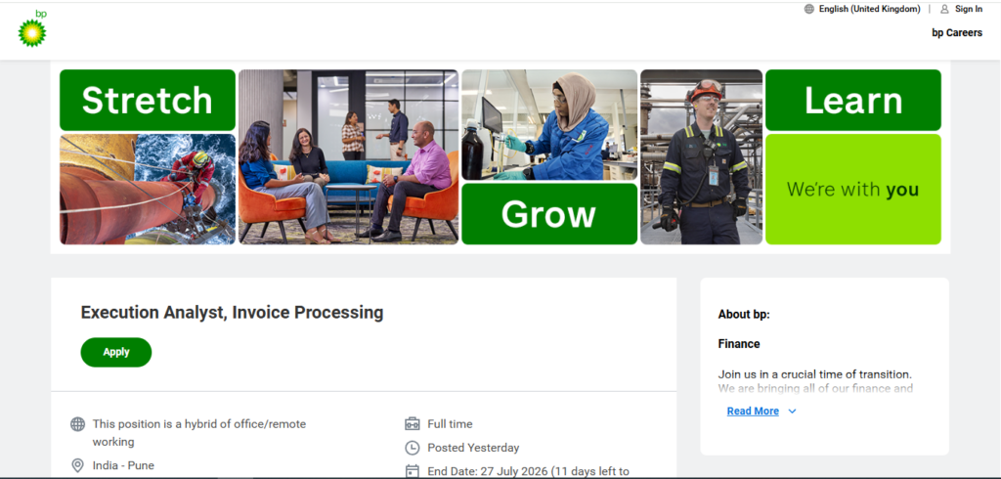This screenshot has width=1001, height=479.
Task: Click the worker in orange hard hat photo
Action: (701, 157)
